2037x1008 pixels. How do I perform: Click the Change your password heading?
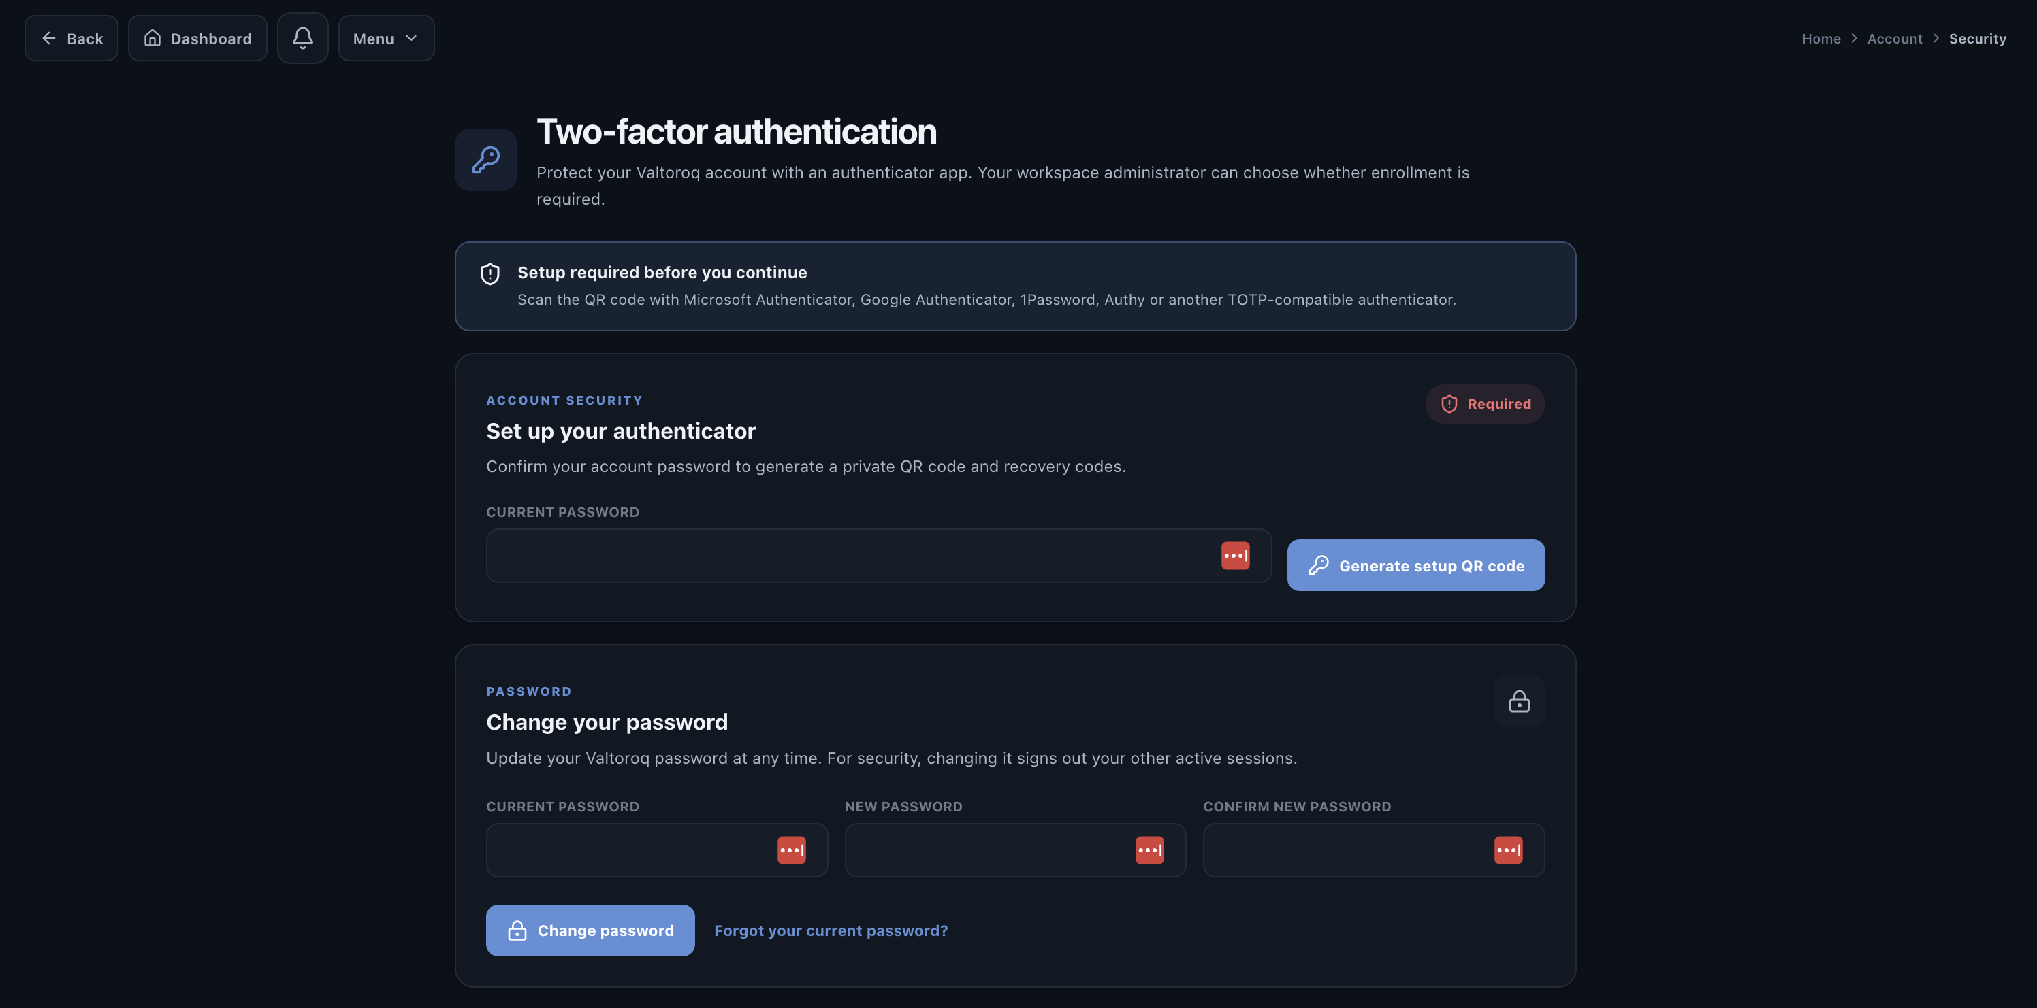[607, 722]
